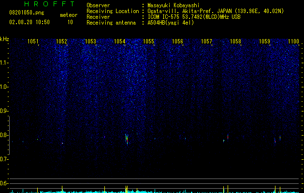Click the 1052 time axis label
The width and height of the screenshot is (304, 193).
click(x=62, y=41)
